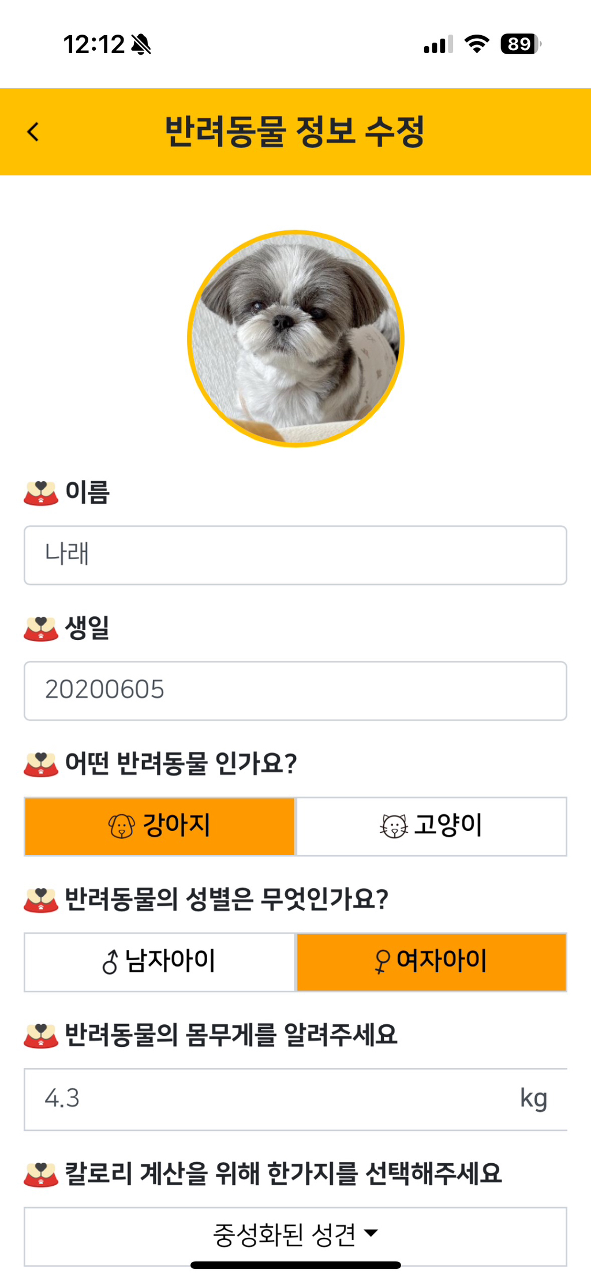591x1281 pixels.
Task: Choose 남자아이 gender option
Action: click(x=160, y=961)
